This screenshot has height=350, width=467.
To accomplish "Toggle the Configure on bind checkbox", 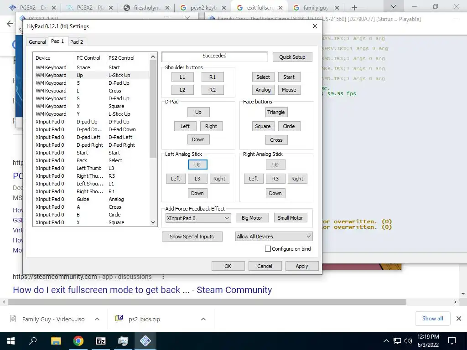I will pos(268,248).
